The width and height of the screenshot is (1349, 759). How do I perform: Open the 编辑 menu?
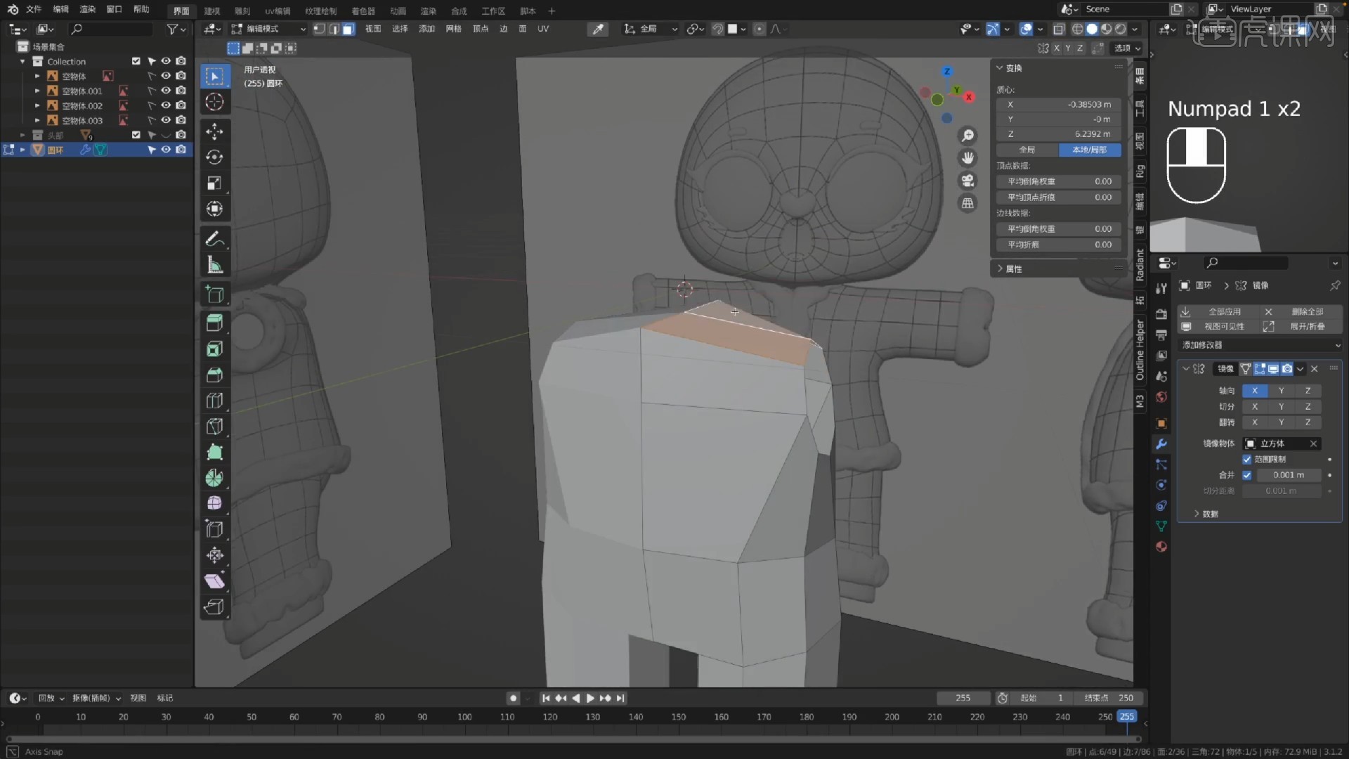[61, 9]
